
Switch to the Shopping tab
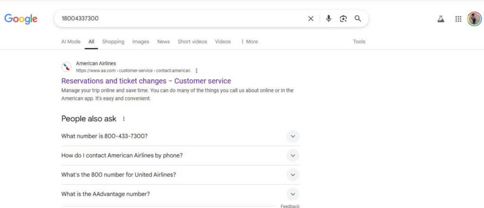point(113,42)
